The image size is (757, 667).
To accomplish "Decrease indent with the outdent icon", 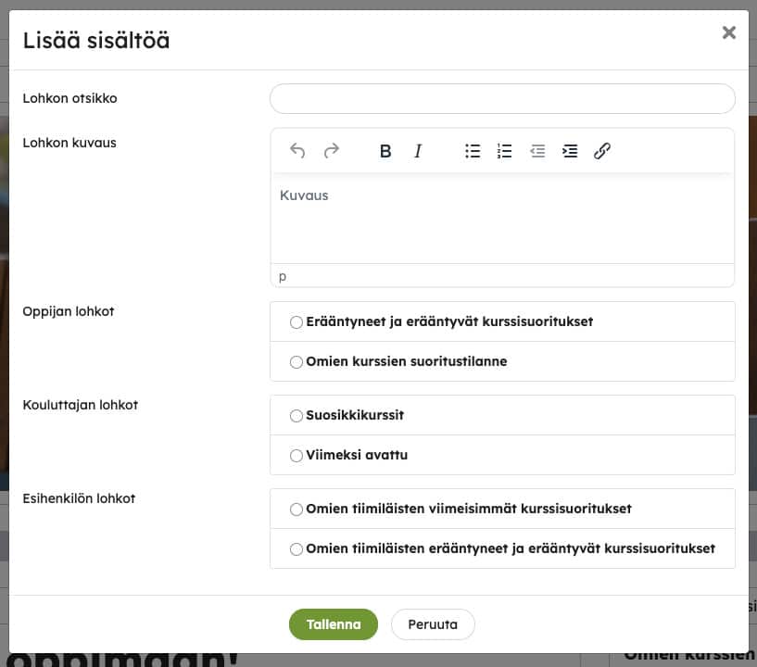I will tap(537, 151).
